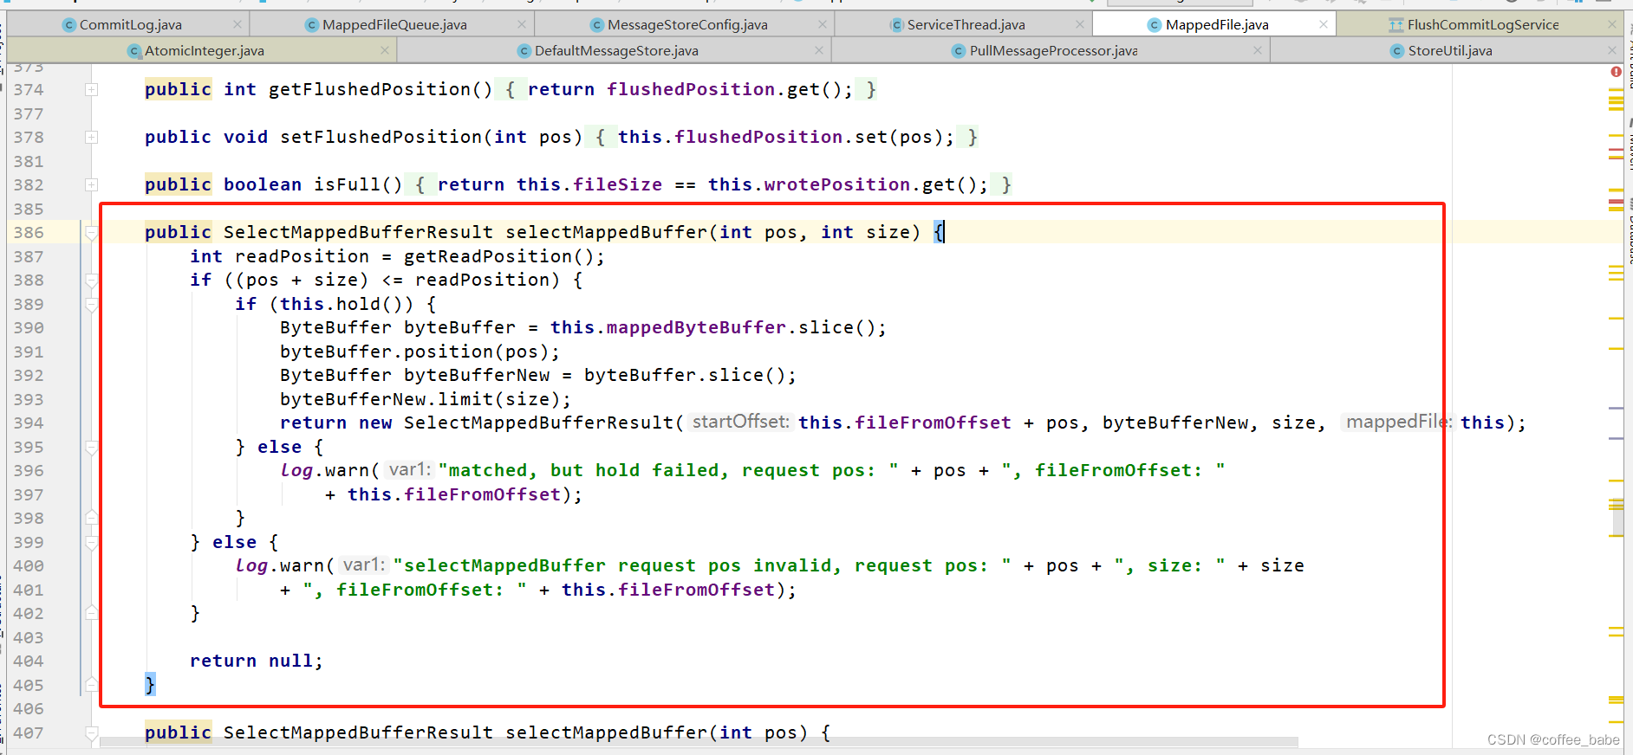Collapse selectMappedBuffer method at line 386
Screen dimensions: 1633x755
92,232
